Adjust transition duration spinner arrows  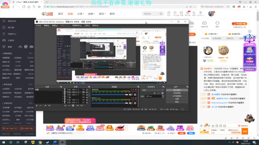(x=163, y=96)
